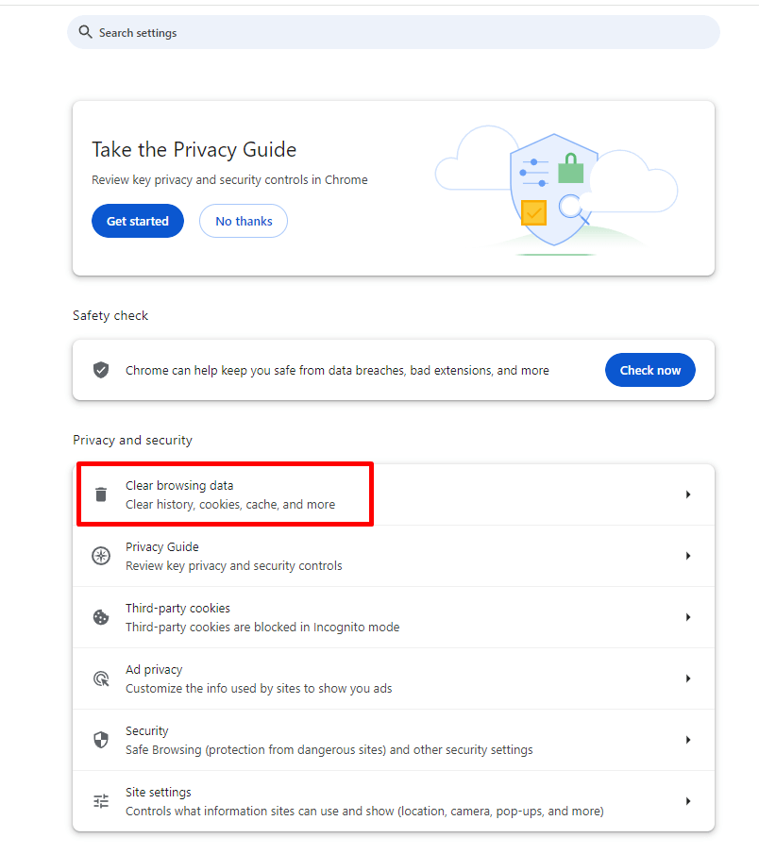Click the search magnifier icon
Viewport: 759px width, 854px height.
point(86,32)
